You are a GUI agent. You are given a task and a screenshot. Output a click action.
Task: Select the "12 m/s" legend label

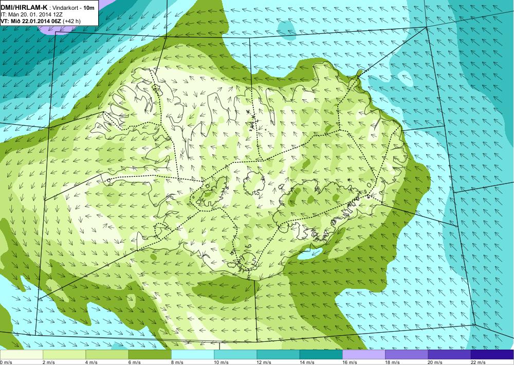click(264, 362)
